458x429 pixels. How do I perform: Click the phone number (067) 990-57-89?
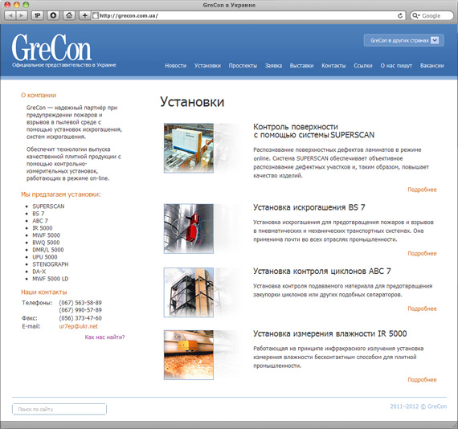[80, 310]
